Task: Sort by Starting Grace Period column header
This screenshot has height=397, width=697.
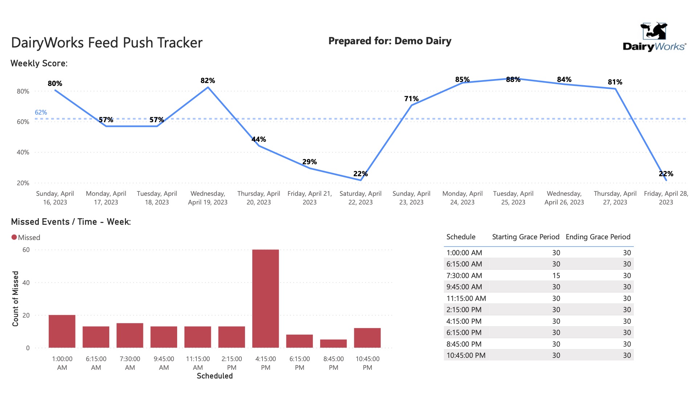Action: click(525, 237)
